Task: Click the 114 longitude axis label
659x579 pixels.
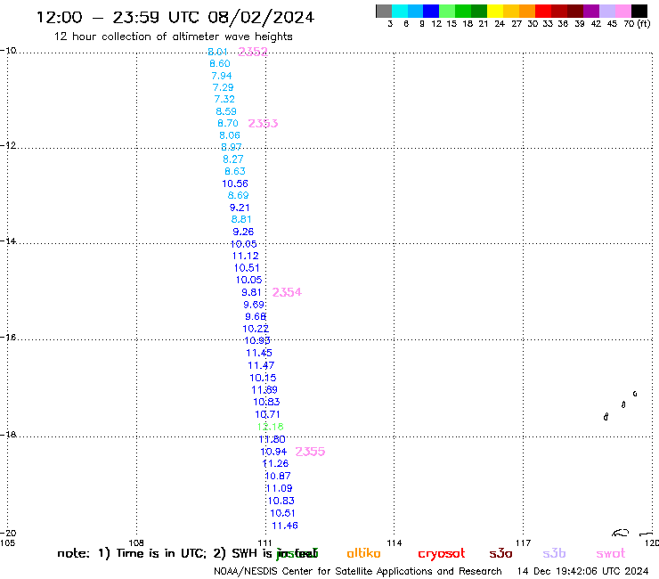Action: point(395,542)
